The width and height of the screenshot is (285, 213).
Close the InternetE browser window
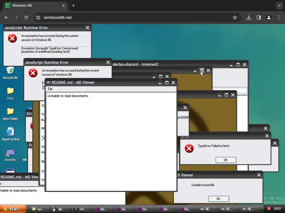(x=244, y=64)
